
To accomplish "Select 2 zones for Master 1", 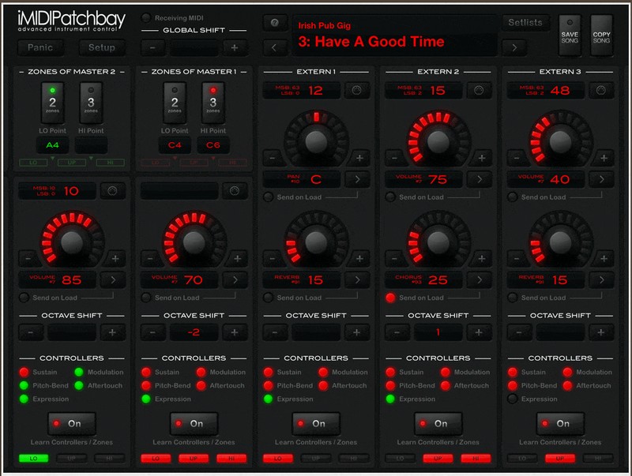I will [176, 103].
